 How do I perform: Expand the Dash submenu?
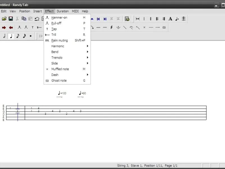67,75
